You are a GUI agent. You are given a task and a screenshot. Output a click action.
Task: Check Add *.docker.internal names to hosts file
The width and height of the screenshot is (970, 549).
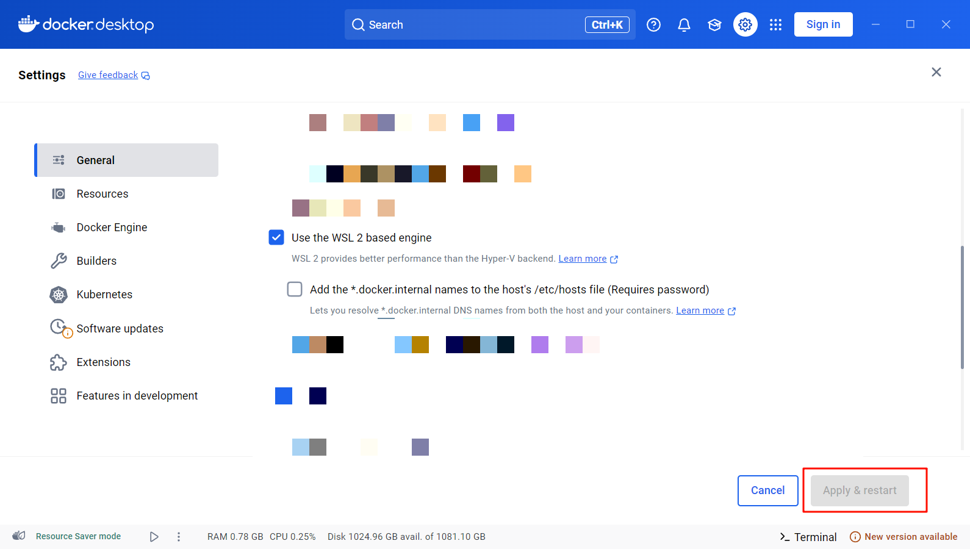point(295,289)
